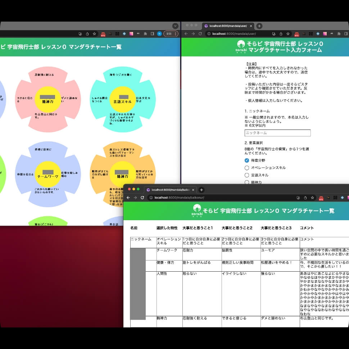This screenshot has width=349, height=349.
Task: Click the back arrow in the baikonur window
Action: tap(128, 198)
